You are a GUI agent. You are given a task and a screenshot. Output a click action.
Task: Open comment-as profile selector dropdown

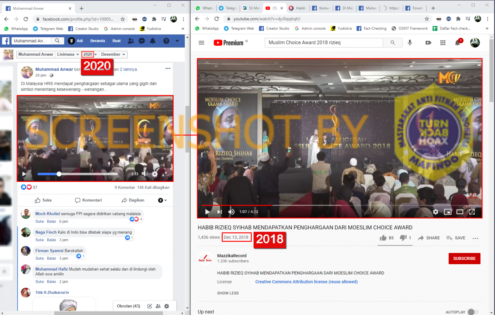162,200
